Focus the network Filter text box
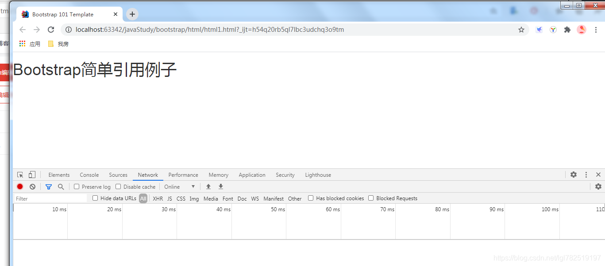605x266 pixels. (50, 198)
